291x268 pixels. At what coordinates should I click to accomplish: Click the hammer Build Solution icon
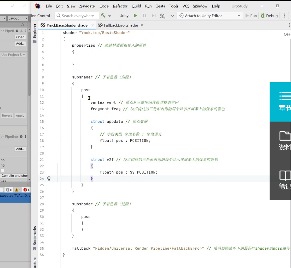click(103, 16)
